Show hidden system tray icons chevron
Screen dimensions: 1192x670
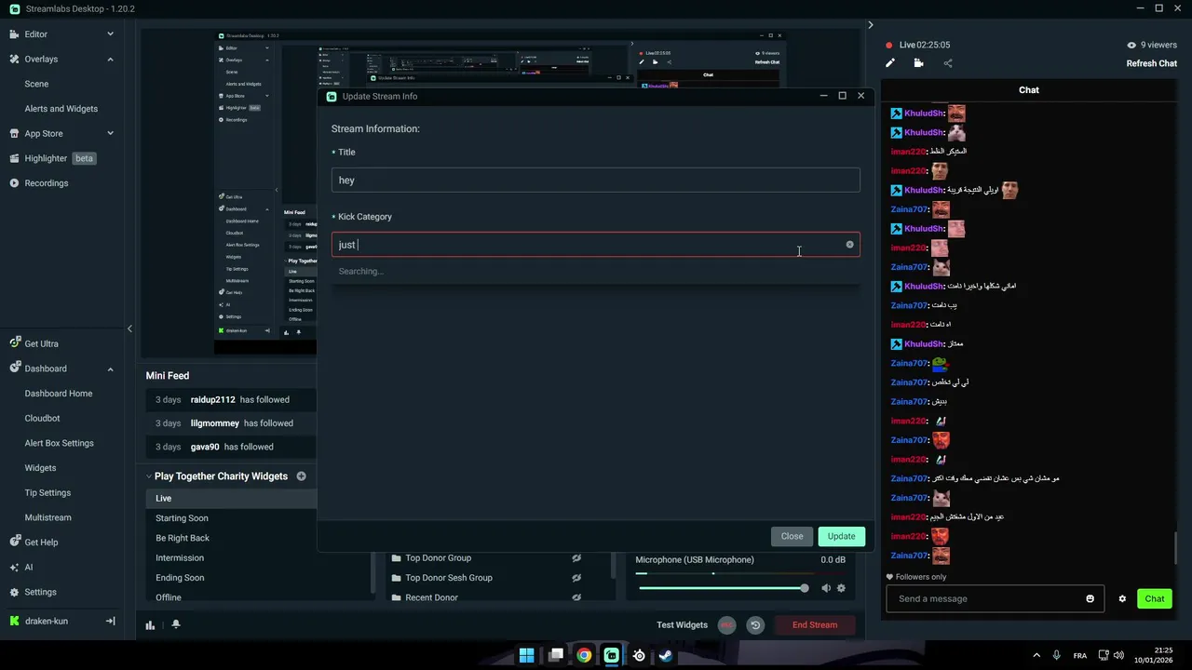pos(1036,655)
